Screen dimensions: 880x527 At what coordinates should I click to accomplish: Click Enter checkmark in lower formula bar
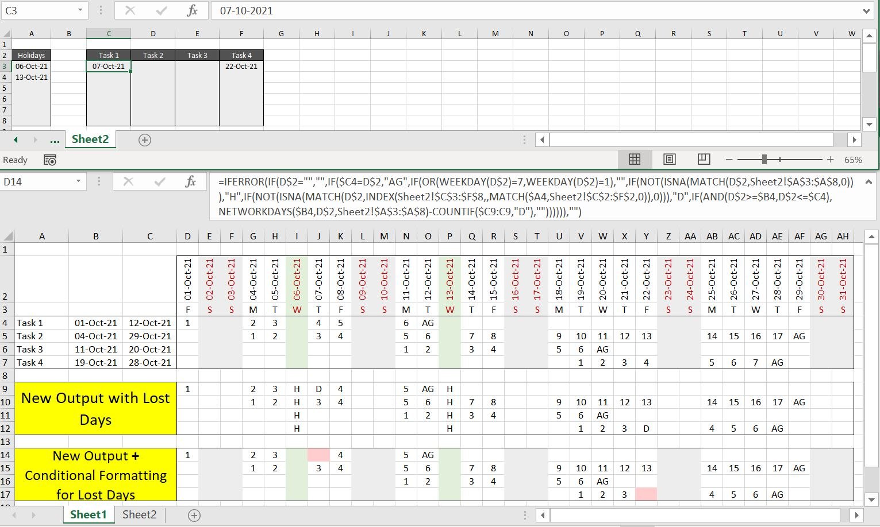pos(160,181)
